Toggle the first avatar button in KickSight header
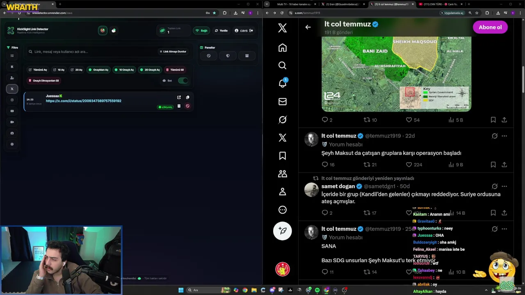Viewport: 525px width, 295px height. tap(103, 30)
